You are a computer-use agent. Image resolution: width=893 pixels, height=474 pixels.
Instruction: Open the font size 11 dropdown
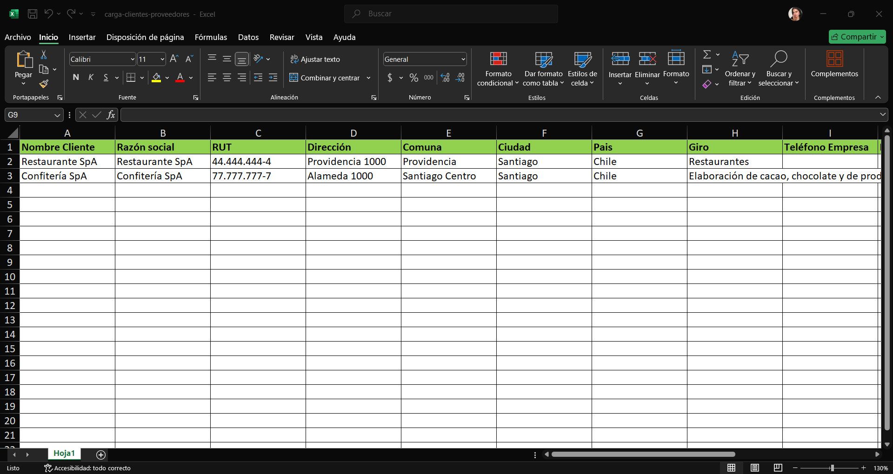162,59
